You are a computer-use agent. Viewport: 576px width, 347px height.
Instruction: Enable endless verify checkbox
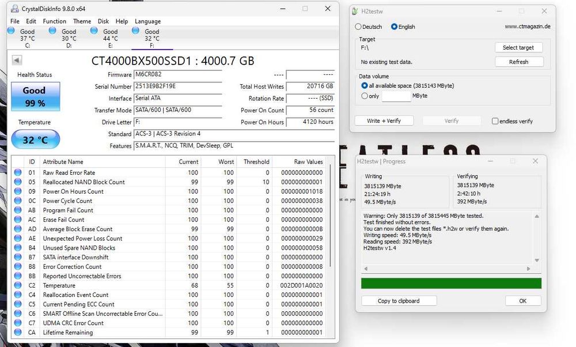495,121
